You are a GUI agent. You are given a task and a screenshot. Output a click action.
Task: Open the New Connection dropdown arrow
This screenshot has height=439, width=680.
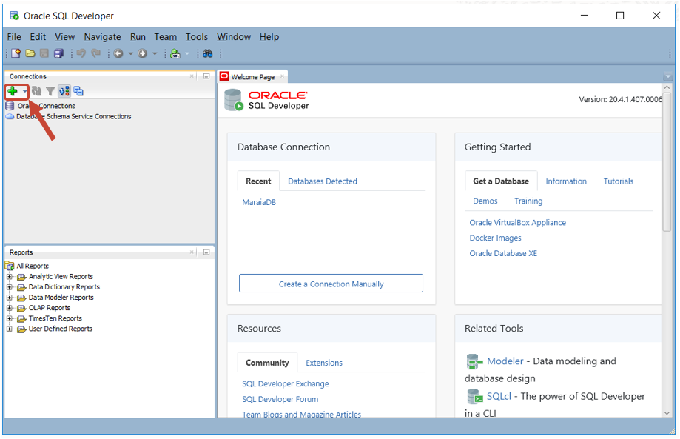[24, 91]
